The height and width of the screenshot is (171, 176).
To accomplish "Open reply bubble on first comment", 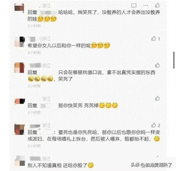I will coord(134,6).
